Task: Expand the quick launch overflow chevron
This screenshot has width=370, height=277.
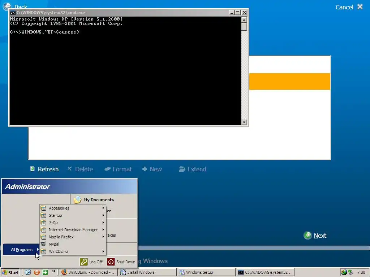Action: (53, 271)
